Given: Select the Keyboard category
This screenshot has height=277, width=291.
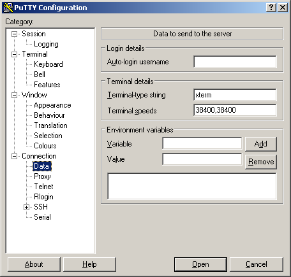Looking at the screenshot, I should click(x=48, y=64).
